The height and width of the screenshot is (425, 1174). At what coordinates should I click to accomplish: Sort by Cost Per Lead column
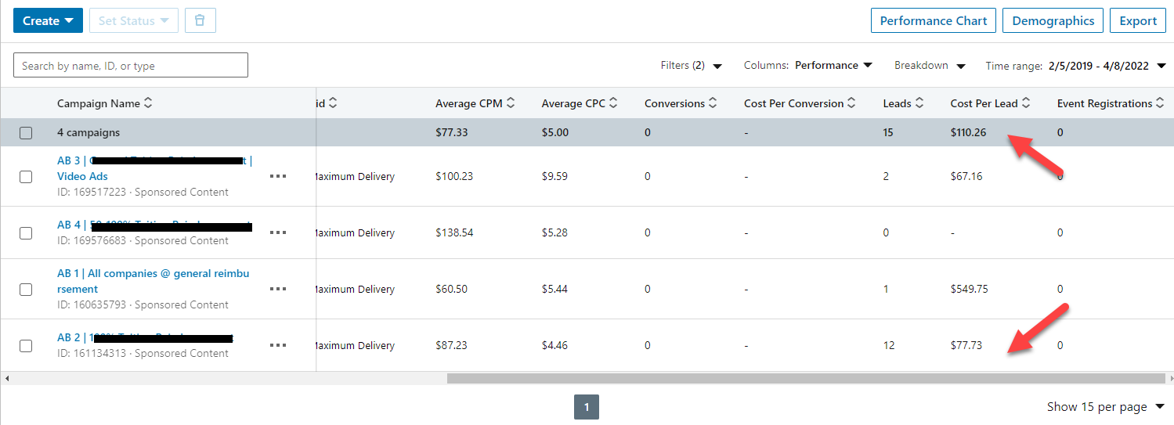click(x=1026, y=103)
